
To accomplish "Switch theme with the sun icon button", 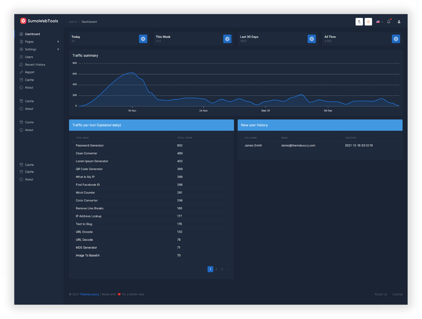I will click(368, 22).
